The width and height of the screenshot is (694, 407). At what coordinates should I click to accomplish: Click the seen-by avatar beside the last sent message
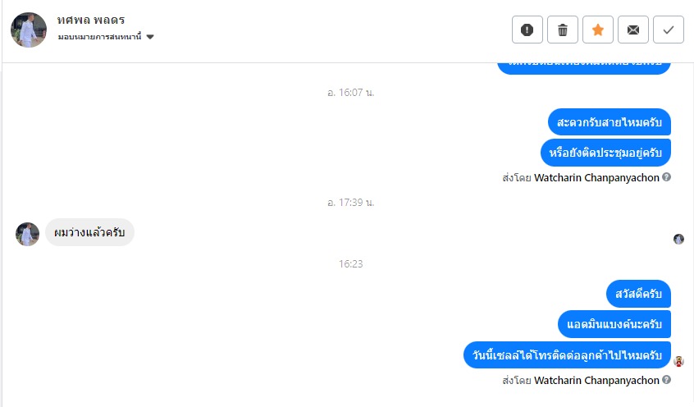678,361
